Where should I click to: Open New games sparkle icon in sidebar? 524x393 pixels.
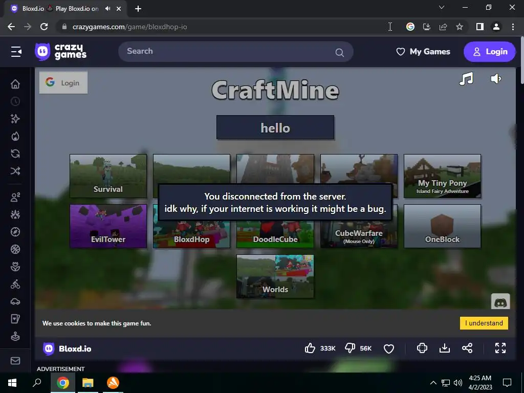point(15,119)
